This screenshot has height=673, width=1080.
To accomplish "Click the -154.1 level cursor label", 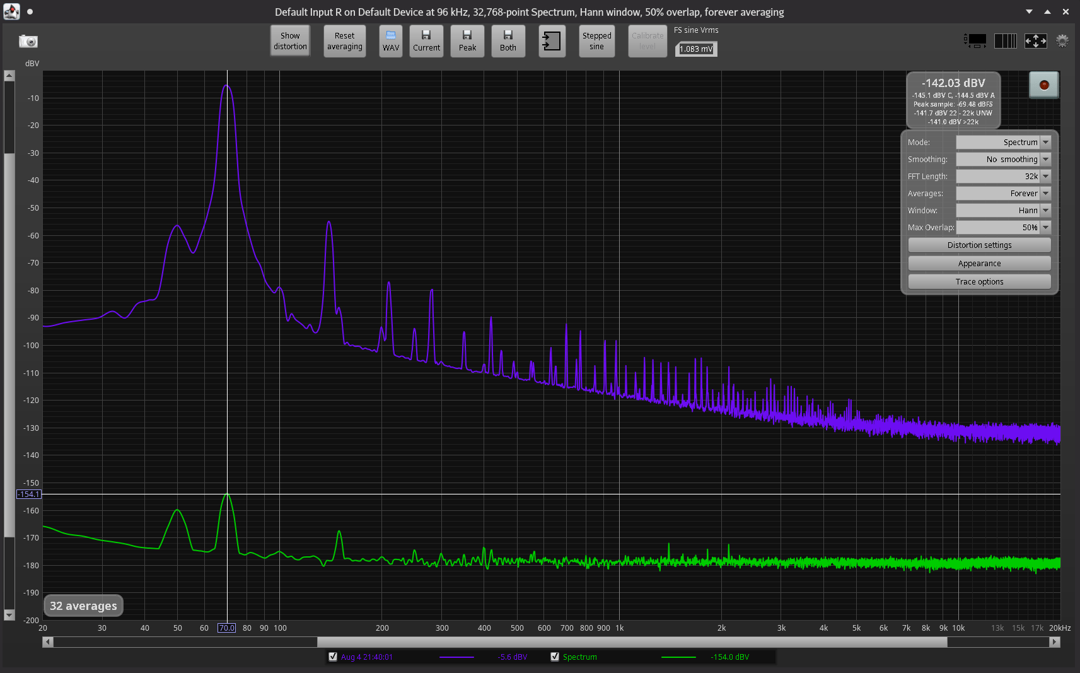I will [28, 495].
